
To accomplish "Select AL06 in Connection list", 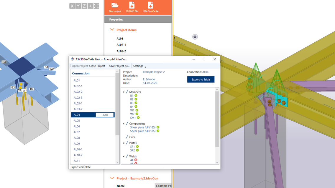I will (77, 127).
